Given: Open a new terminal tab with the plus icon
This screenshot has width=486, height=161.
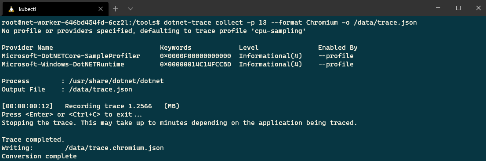Looking at the screenshot, I should click(116, 9).
